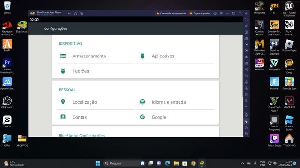Open Jogue e ganhe

coord(200,14)
